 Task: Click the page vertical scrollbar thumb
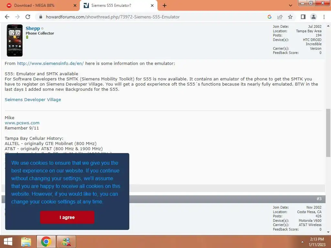328,133
